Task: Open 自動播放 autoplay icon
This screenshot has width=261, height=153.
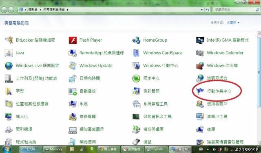Action: pyautogui.click(x=73, y=91)
